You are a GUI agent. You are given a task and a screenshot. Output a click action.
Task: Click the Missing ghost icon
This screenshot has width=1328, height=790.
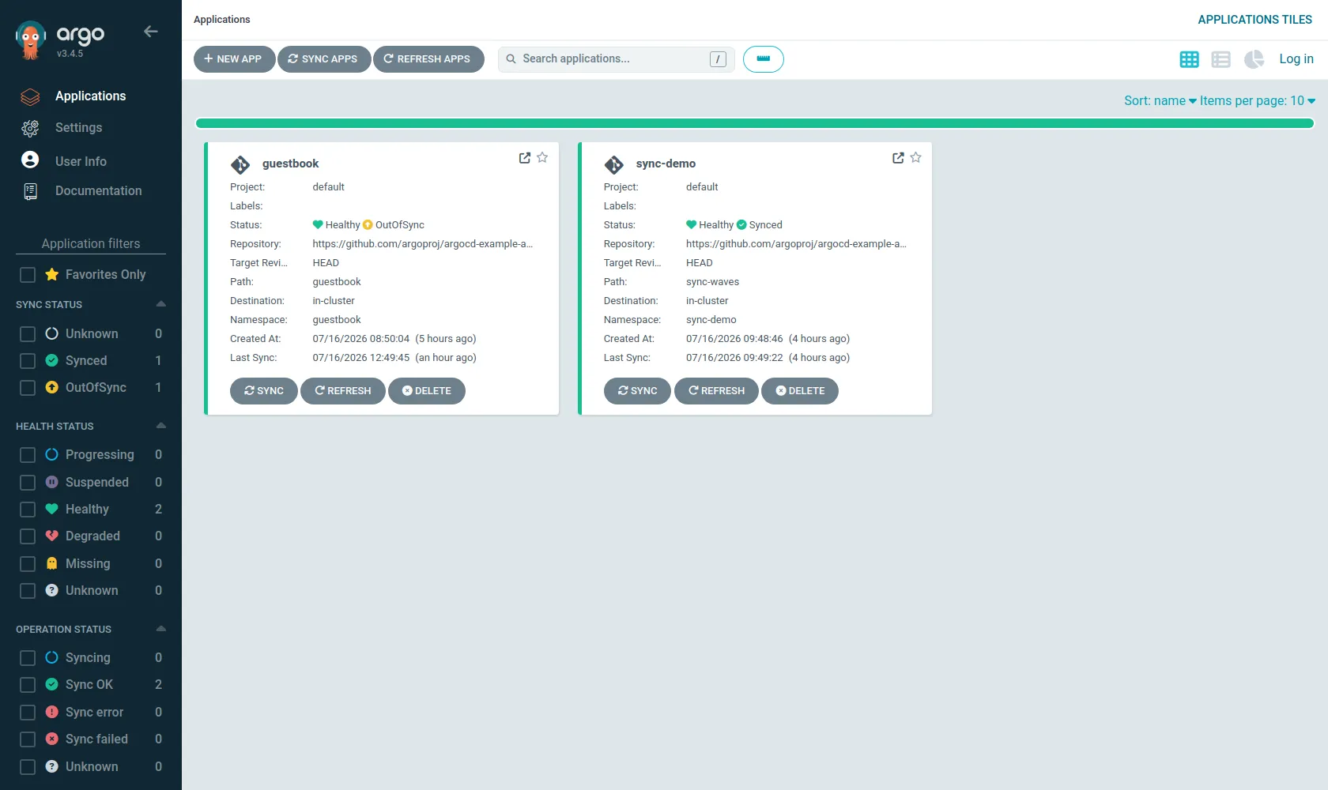[x=52, y=563]
